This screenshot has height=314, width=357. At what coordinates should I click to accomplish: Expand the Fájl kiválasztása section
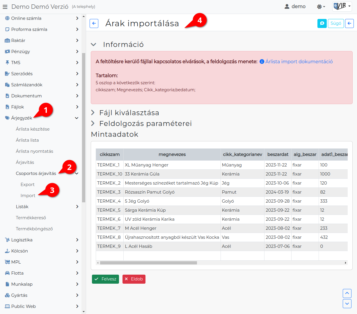(93, 113)
